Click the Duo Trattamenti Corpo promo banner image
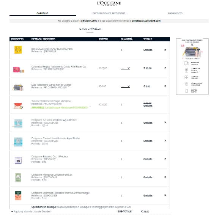Screen dimensions: 211x220 pyautogui.click(x=192, y=49)
